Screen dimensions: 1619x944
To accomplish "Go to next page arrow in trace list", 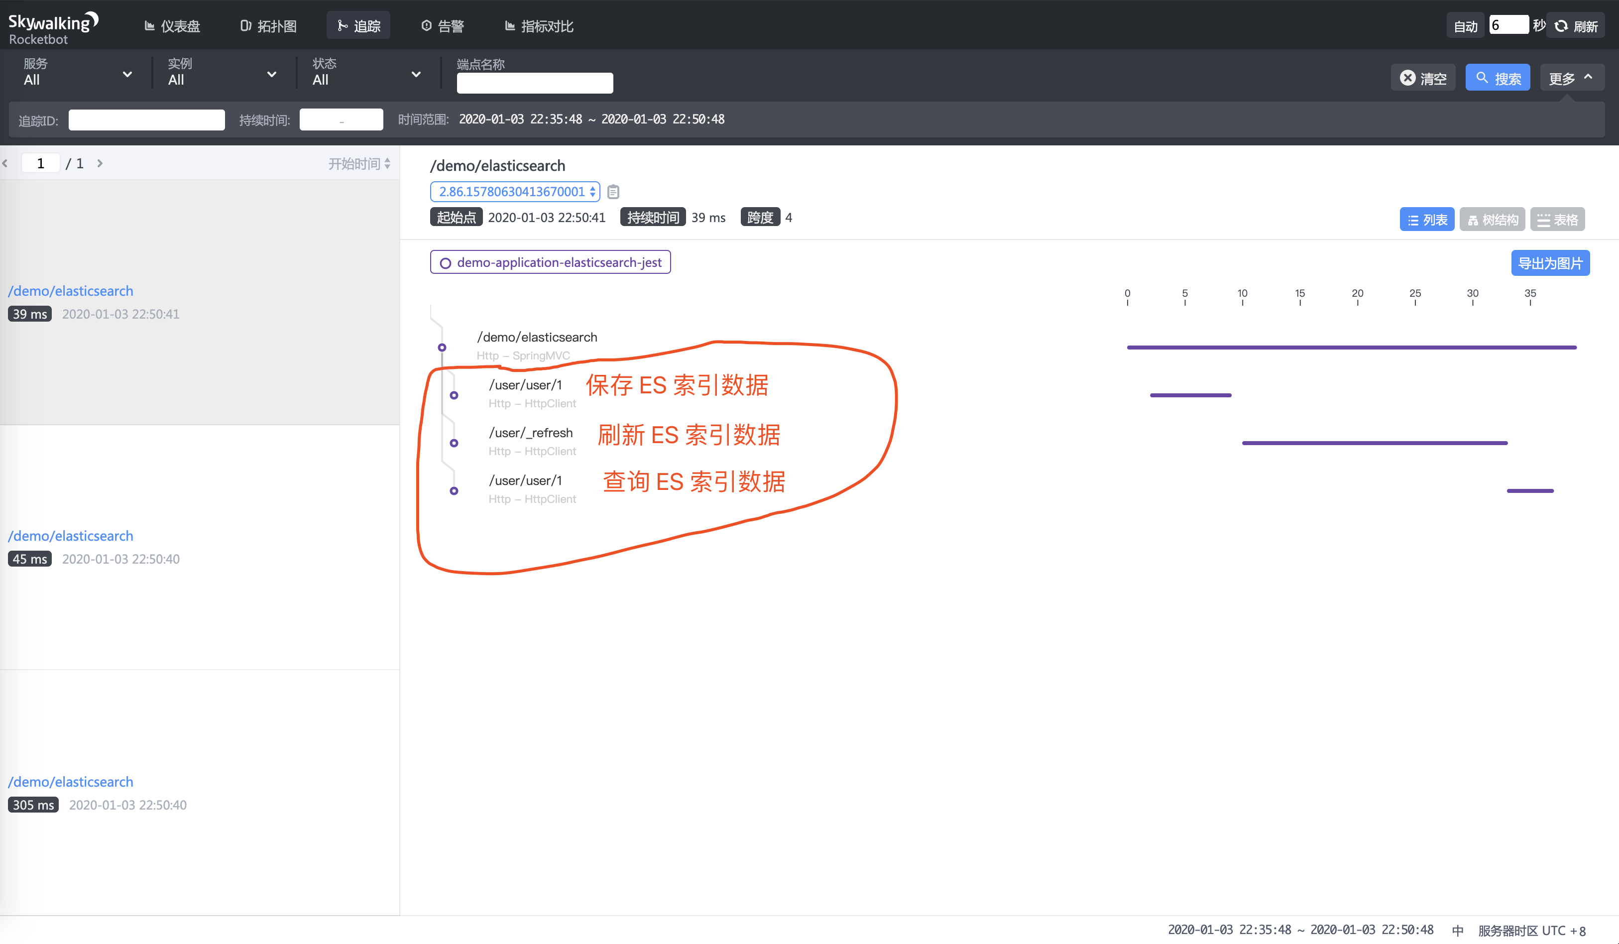I will point(100,163).
